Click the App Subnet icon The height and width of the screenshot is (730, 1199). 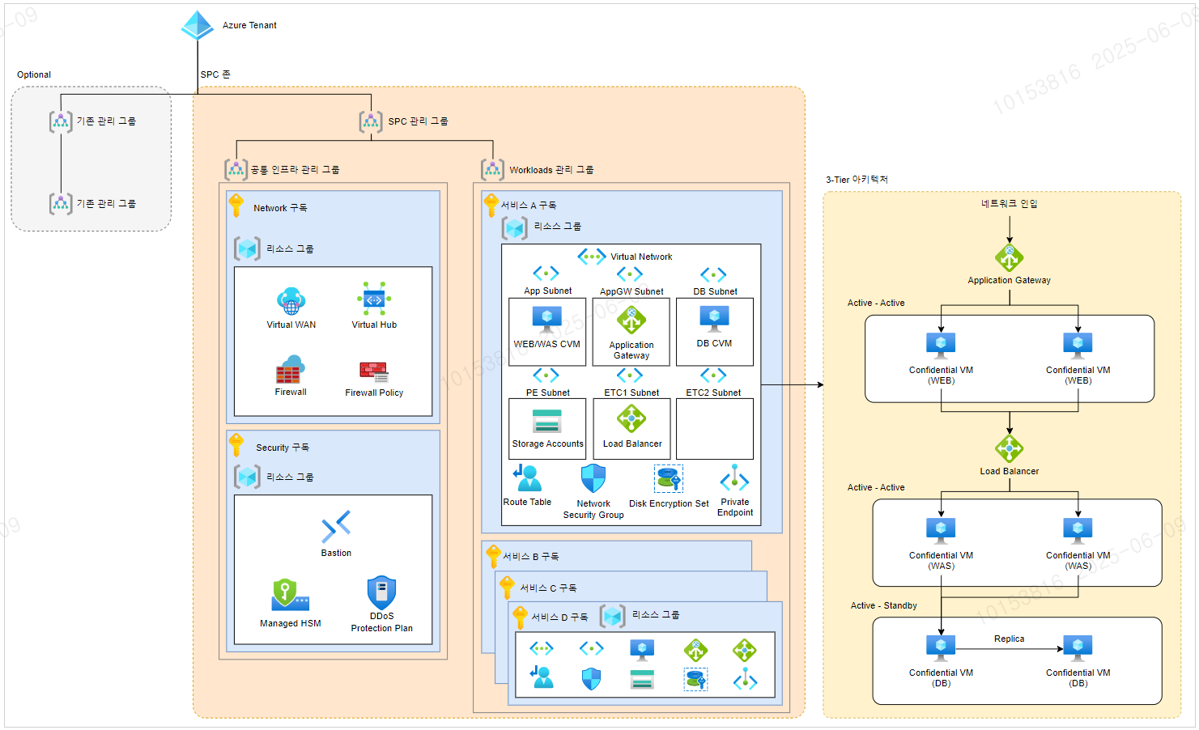click(x=546, y=274)
